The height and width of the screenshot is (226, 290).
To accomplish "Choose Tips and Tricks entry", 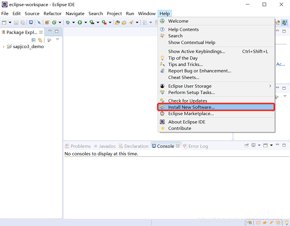I will (x=216, y=65).
